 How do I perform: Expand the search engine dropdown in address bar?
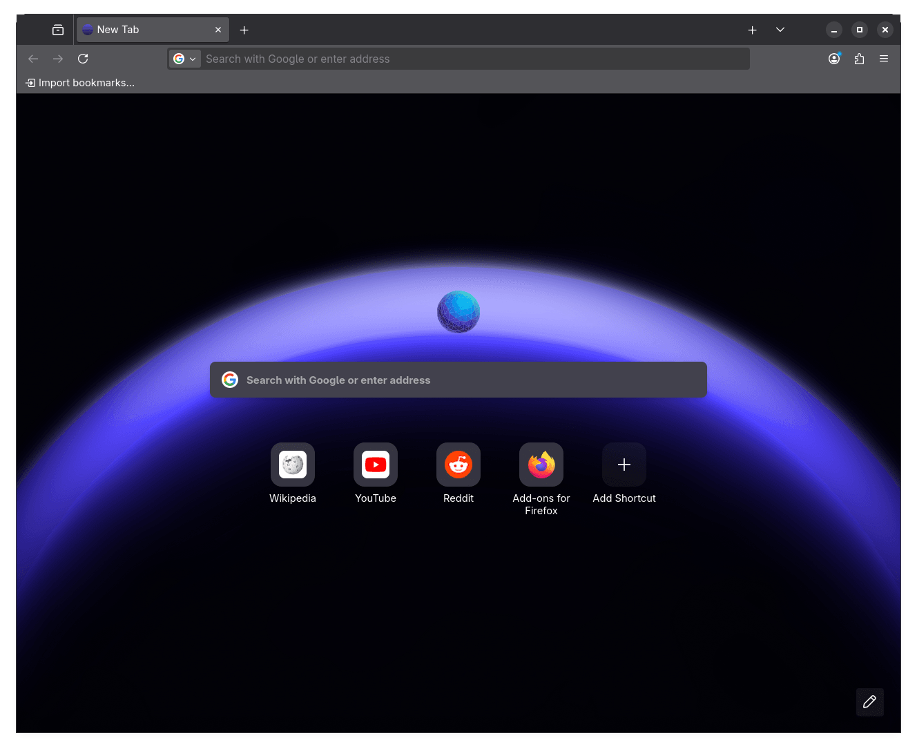click(185, 59)
